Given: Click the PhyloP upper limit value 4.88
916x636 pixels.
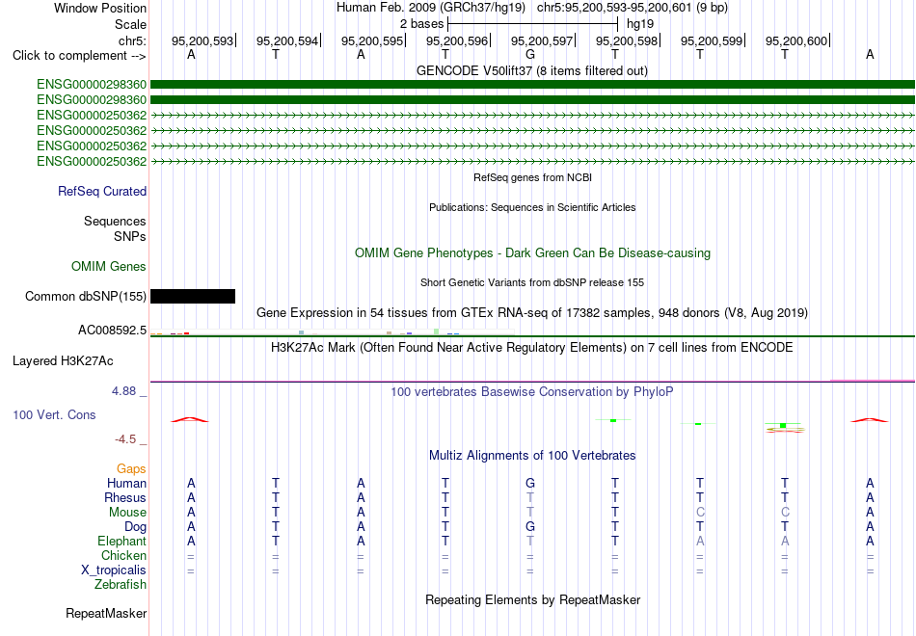Looking at the screenshot, I should click(x=123, y=390).
